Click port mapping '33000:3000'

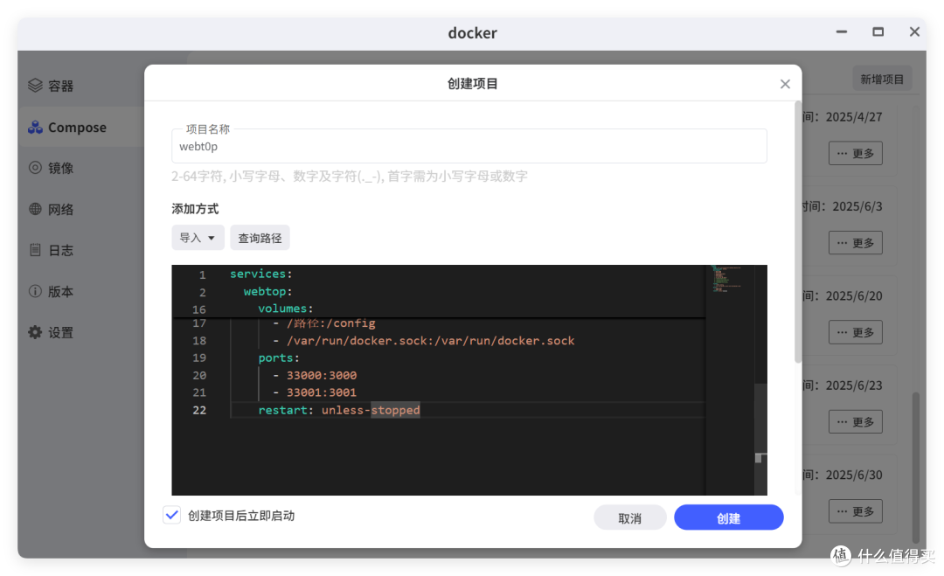click(322, 376)
